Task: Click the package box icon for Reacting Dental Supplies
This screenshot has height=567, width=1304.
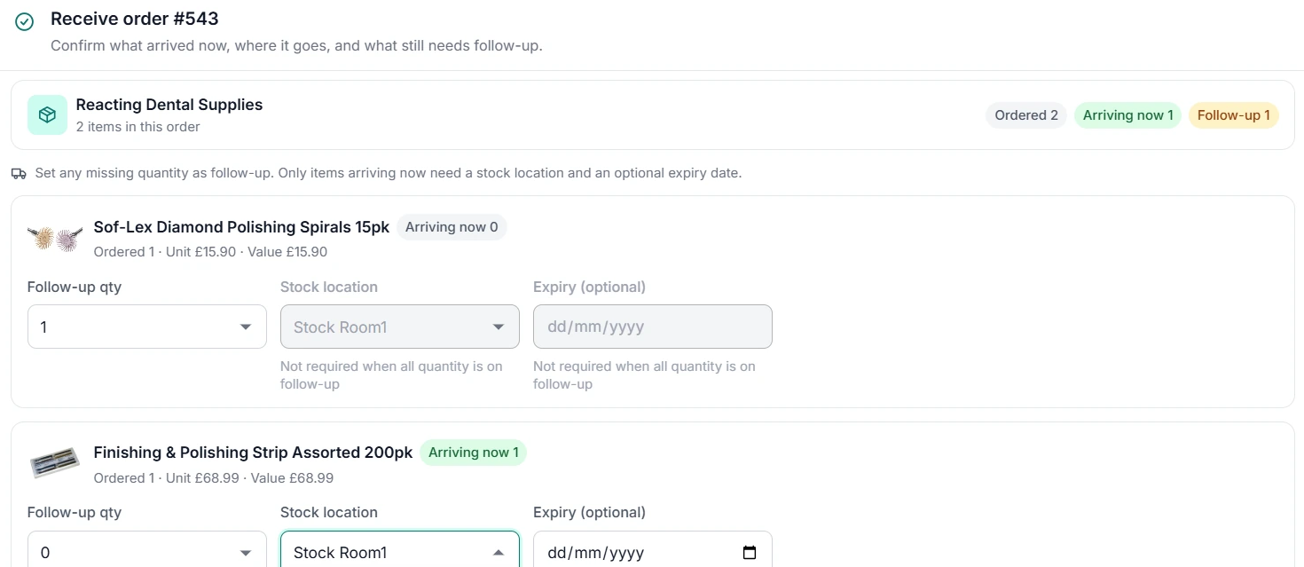Action: [x=48, y=115]
